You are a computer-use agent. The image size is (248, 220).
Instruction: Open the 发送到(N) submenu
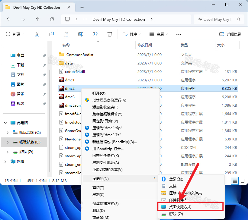coord(121,179)
